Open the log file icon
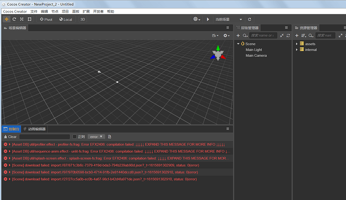The image size is (346, 200). coord(109,136)
